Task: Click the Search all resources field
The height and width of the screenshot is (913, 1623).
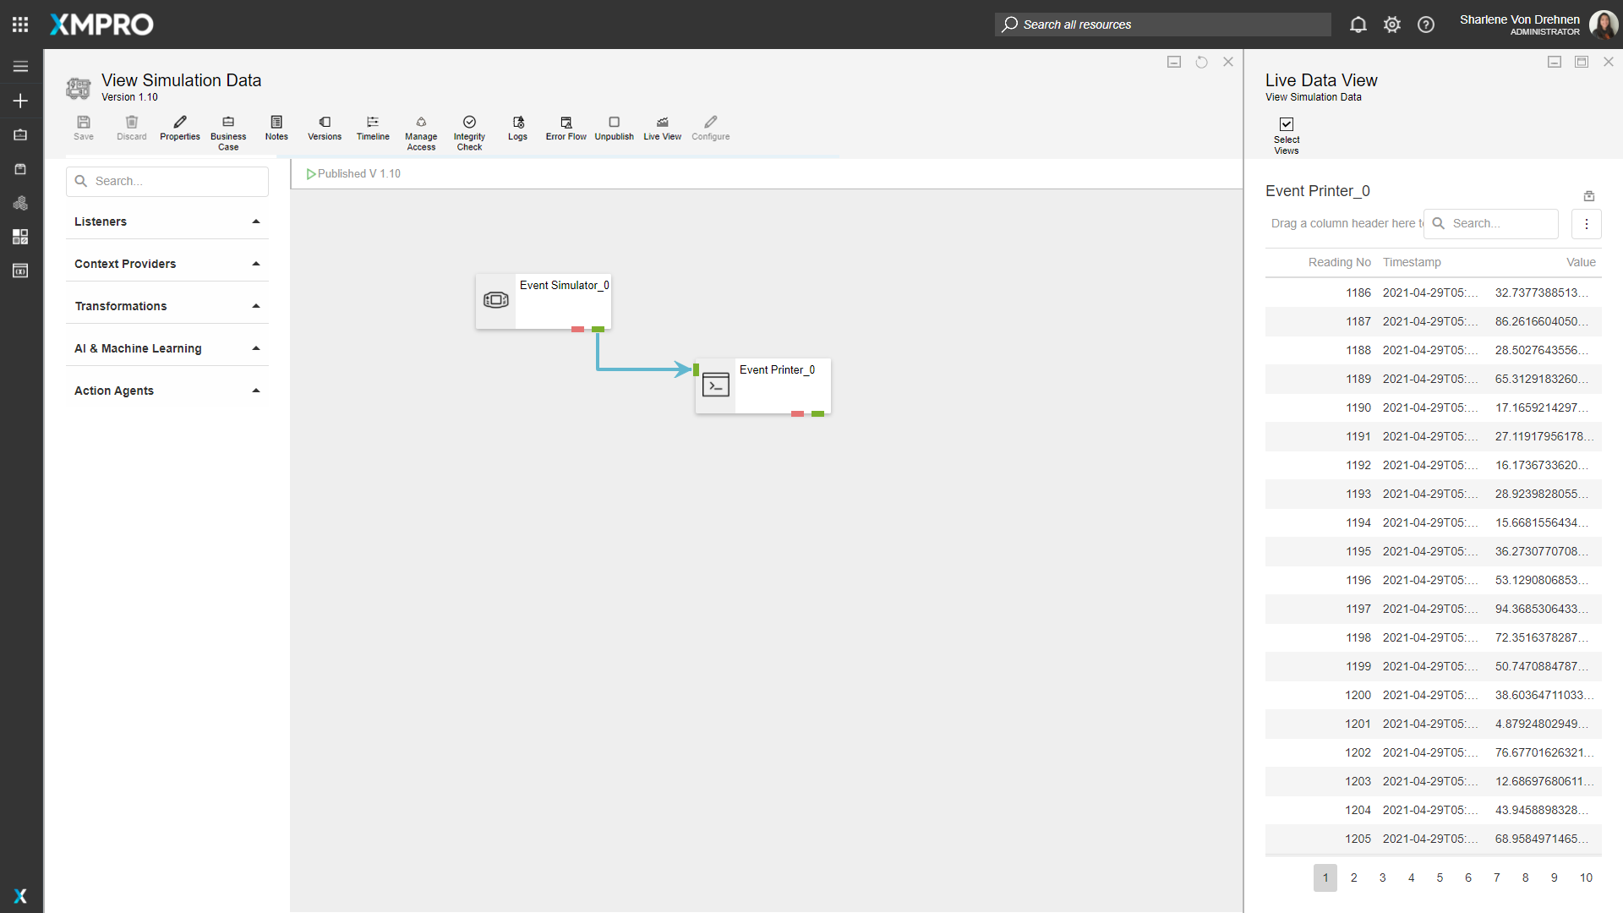Action: point(1161,25)
